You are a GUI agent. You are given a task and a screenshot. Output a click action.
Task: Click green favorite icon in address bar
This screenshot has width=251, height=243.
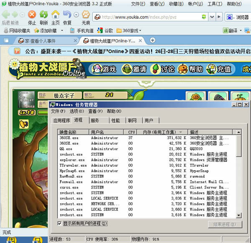pos(204,17)
